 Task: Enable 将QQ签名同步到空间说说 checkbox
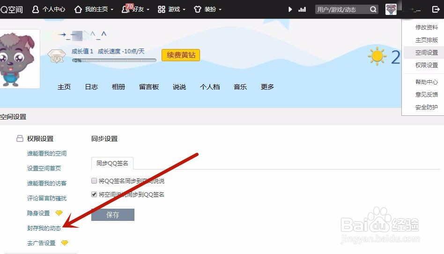click(x=94, y=181)
